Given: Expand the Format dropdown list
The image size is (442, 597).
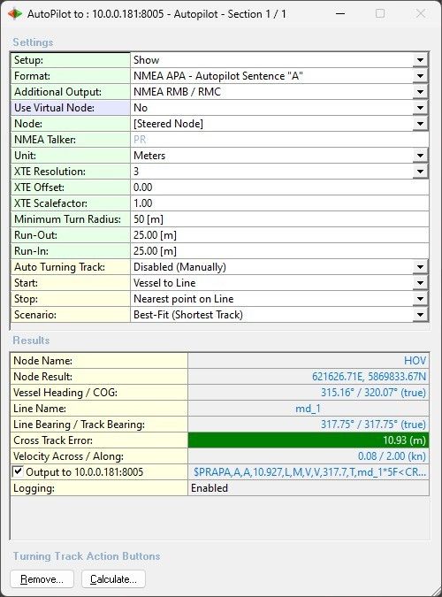Looking at the screenshot, I should (x=420, y=76).
